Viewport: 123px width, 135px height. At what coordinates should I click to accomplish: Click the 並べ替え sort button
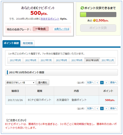(43, 82)
